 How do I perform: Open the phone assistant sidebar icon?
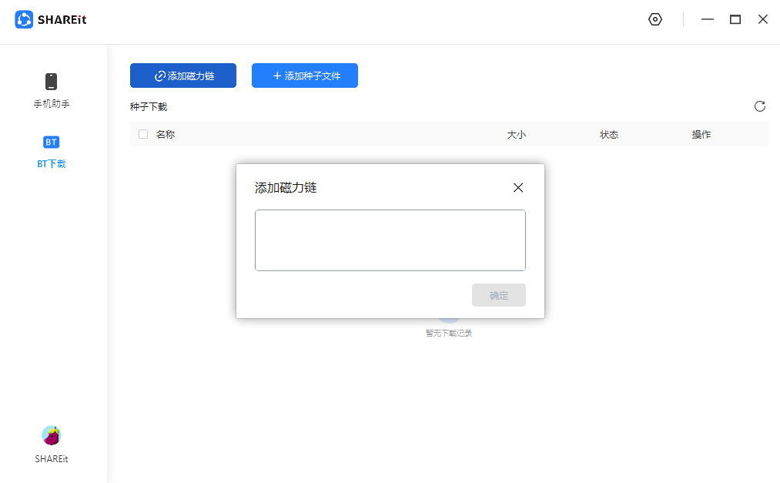point(51,81)
